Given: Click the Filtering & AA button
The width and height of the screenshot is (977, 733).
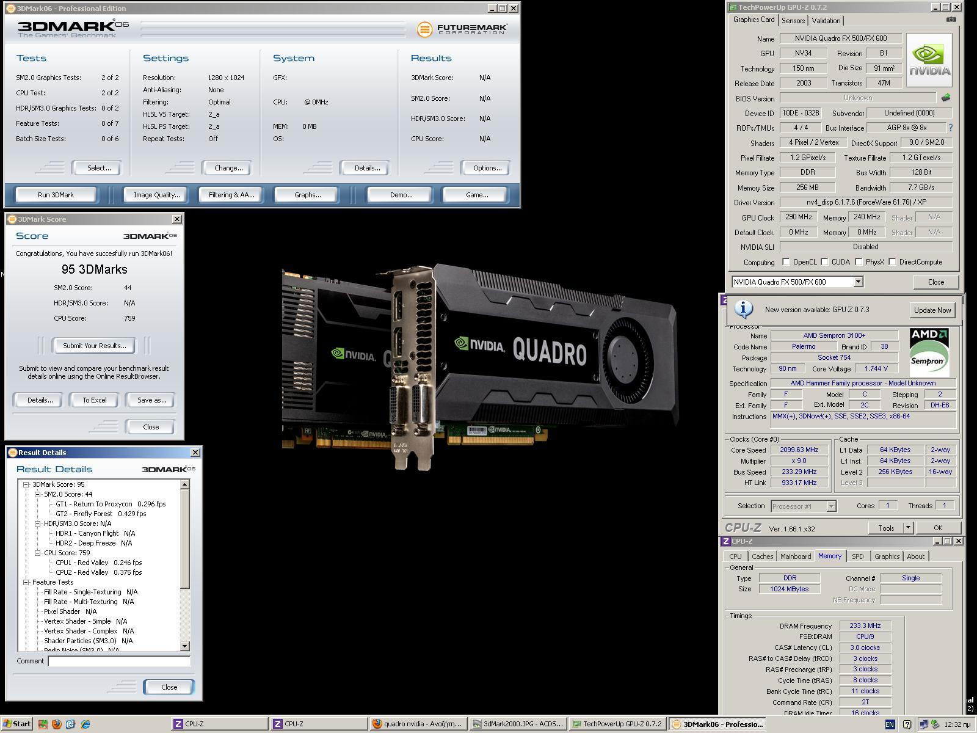Looking at the screenshot, I should pos(231,195).
